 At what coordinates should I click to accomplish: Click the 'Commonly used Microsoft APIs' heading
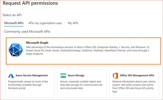coord(27,31)
